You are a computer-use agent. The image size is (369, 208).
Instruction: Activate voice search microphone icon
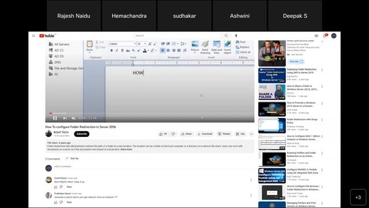pos(236,36)
